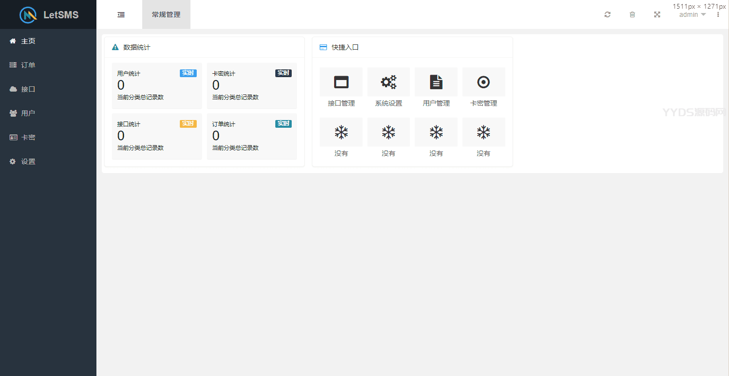Open the 常规管理 tab

(x=166, y=14)
